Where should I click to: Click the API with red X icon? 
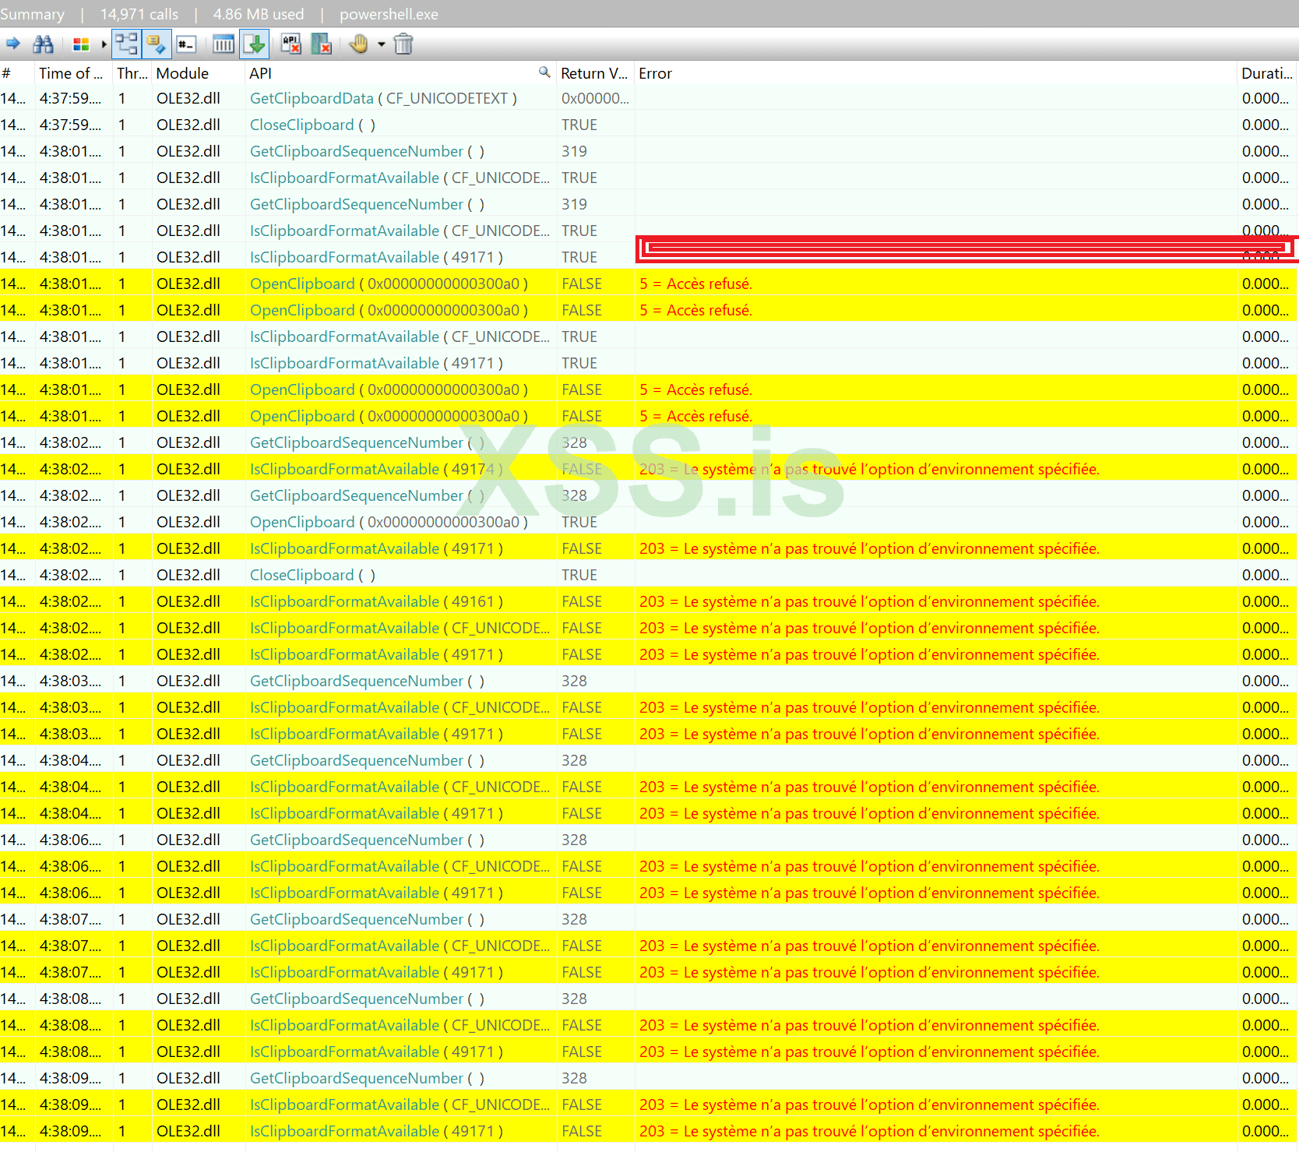click(x=291, y=44)
